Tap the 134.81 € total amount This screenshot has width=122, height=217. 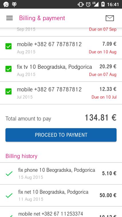[x=101, y=118]
